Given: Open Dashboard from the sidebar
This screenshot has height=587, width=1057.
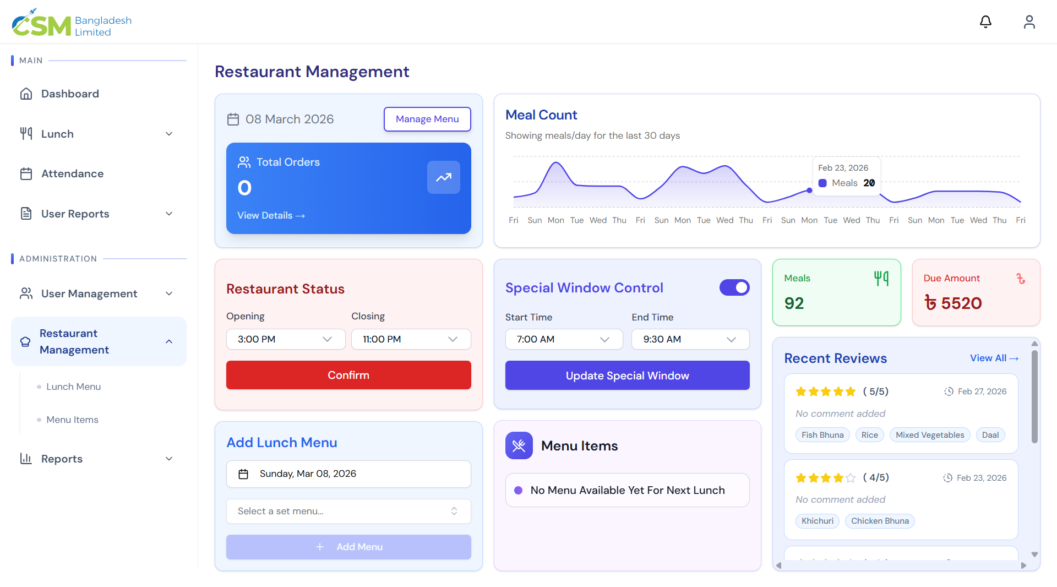Looking at the screenshot, I should 70,94.
